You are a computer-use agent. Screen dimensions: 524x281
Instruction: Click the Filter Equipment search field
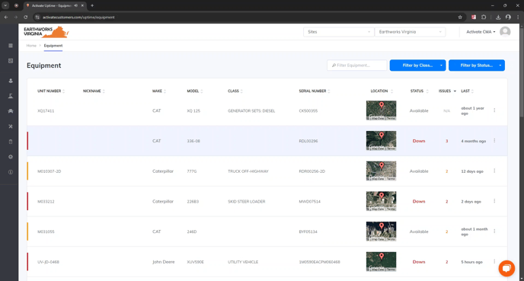tap(357, 65)
